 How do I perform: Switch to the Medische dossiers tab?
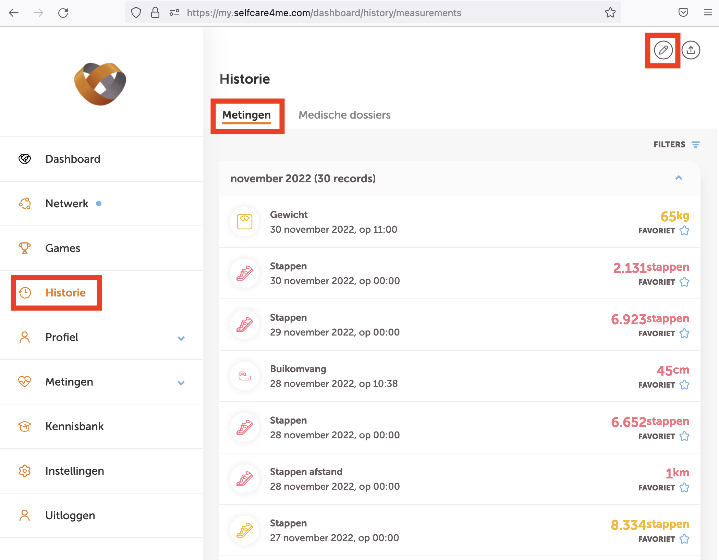coord(344,115)
